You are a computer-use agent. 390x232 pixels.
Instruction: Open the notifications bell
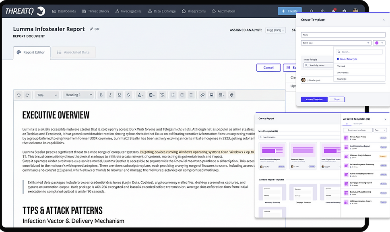click(x=334, y=11)
